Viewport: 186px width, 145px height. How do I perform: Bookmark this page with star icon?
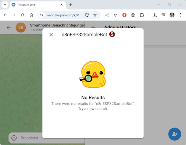pyautogui.click(x=95, y=15)
